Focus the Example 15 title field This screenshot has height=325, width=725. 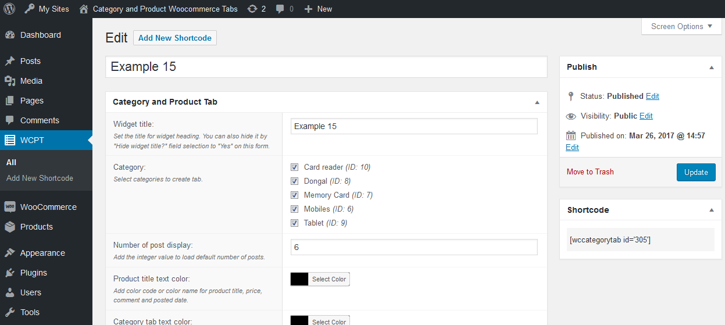pyautogui.click(x=326, y=67)
